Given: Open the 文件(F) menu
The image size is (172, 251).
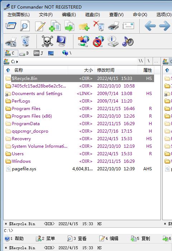Looking at the screenshot, I should 46,15.
